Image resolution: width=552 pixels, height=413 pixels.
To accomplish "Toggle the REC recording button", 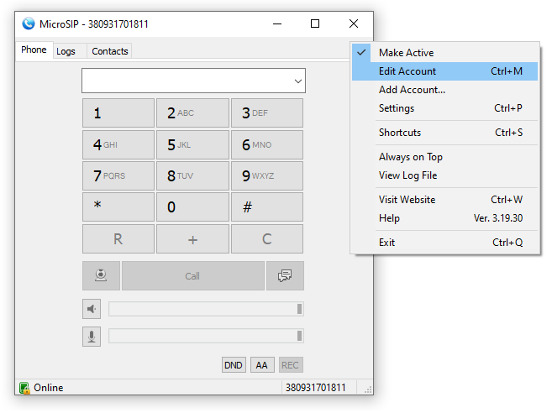I will (291, 365).
